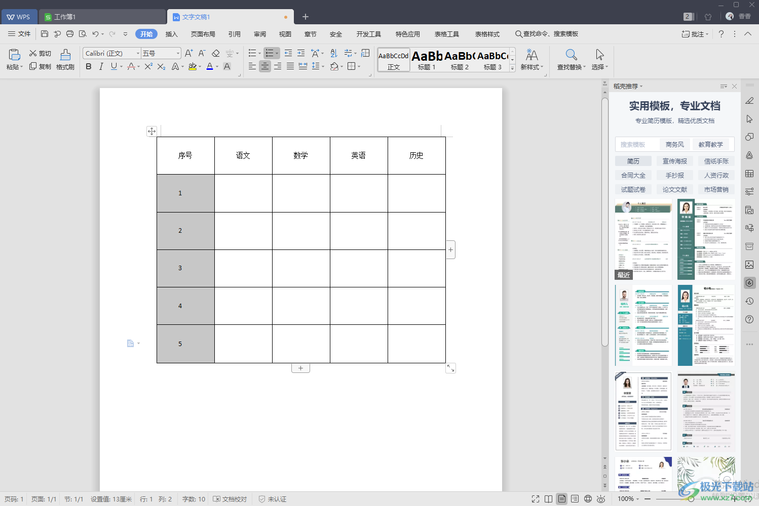The image size is (759, 506).
Task: Click the 合同大全 template category
Action: 633,175
